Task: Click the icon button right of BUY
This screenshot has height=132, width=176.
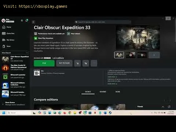Action: (x=77, y=63)
